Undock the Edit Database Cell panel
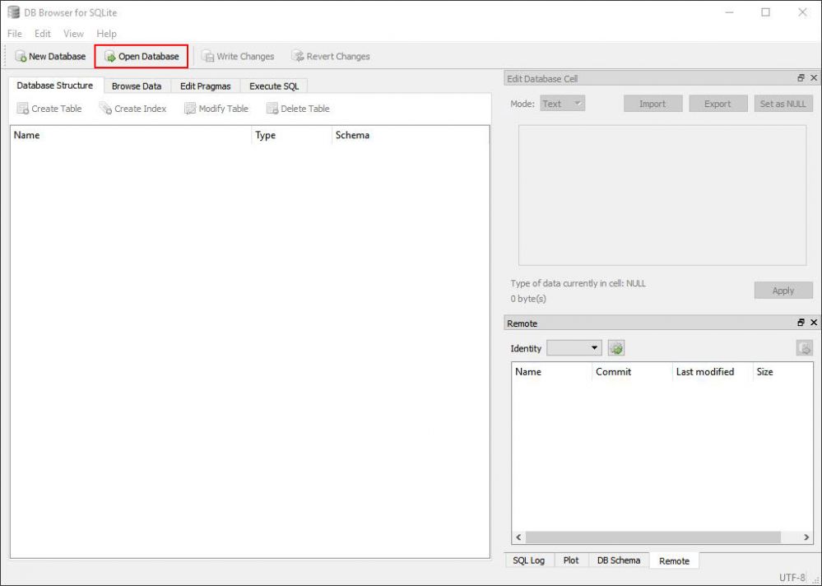This screenshot has width=822, height=586. point(801,78)
